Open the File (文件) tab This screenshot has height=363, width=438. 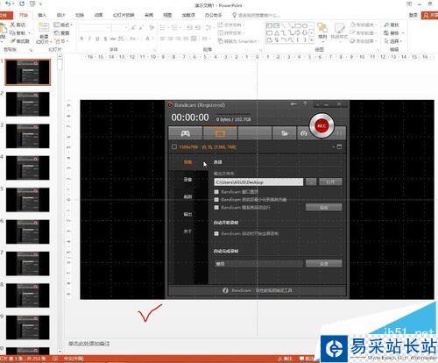pyautogui.click(x=5, y=15)
